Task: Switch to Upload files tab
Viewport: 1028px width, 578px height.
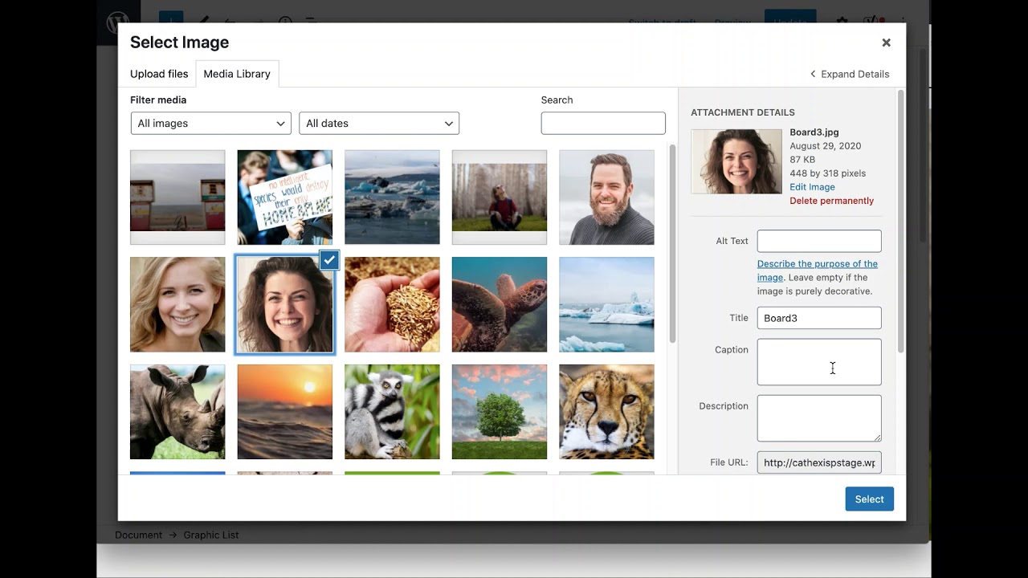Action: pos(159,74)
